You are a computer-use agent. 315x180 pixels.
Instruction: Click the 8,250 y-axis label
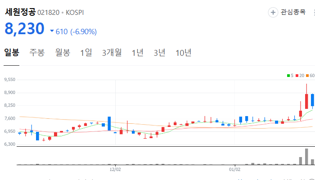tap(9, 105)
